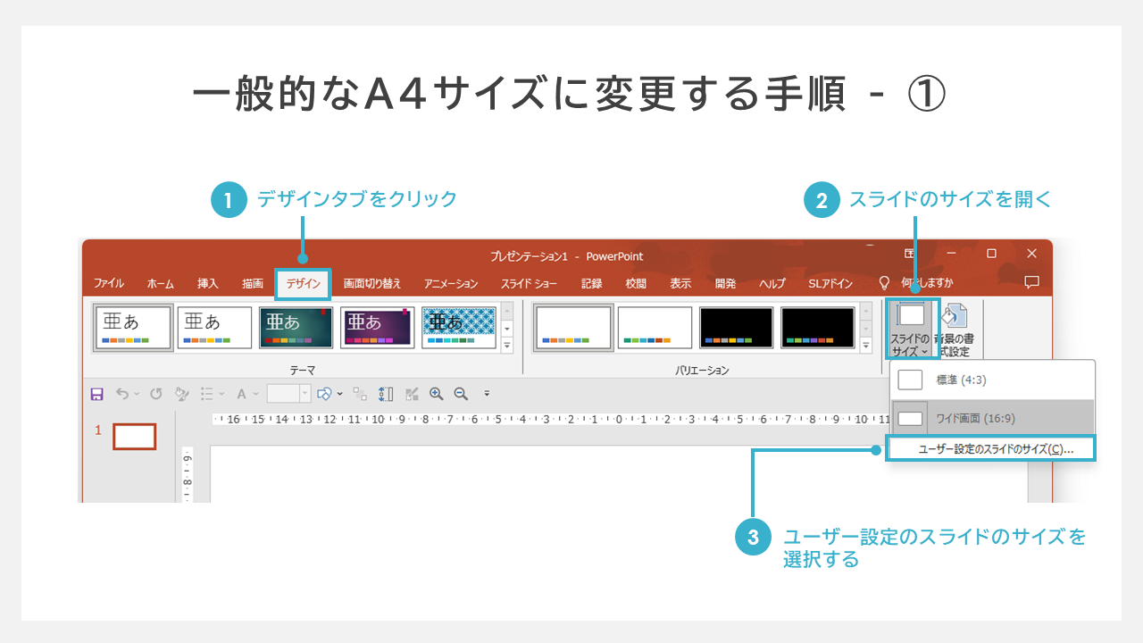Image resolution: width=1143 pixels, height=643 pixels.
Task: Choose 標準 (4:3) slide size
Action: (992, 380)
